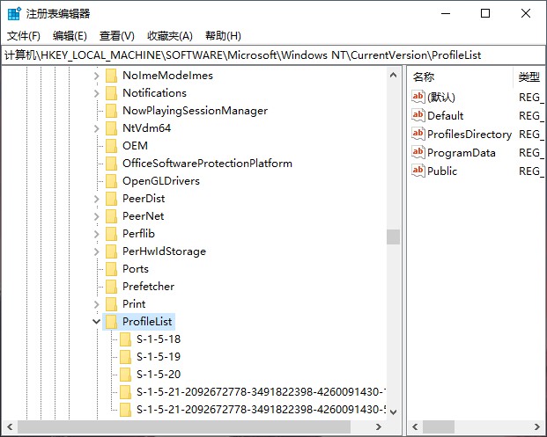Click the NoImeModeImes folder icon
Viewport: 547px width, 437px height.
111,76
